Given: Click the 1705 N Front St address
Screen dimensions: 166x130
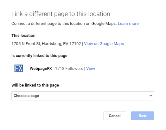Looking at the screenshot, I should click(x=26, y=44).
